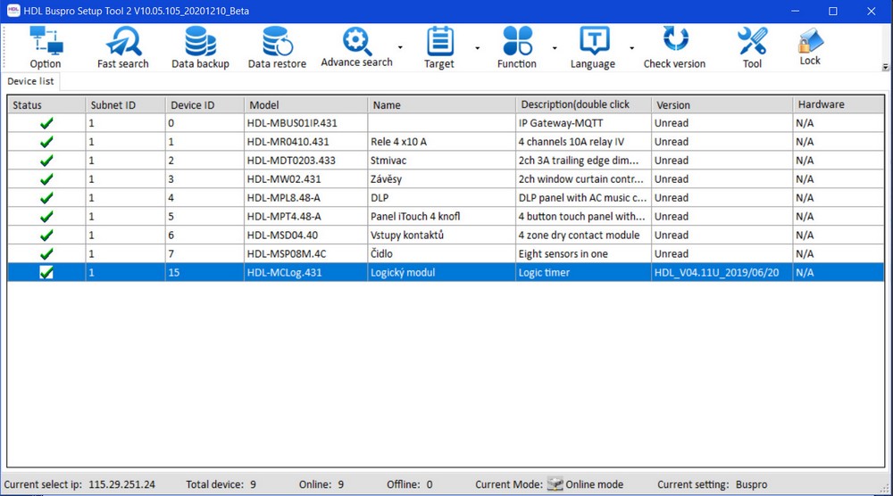Toggle status checkmark for Stmivac row

click(46, 161)
